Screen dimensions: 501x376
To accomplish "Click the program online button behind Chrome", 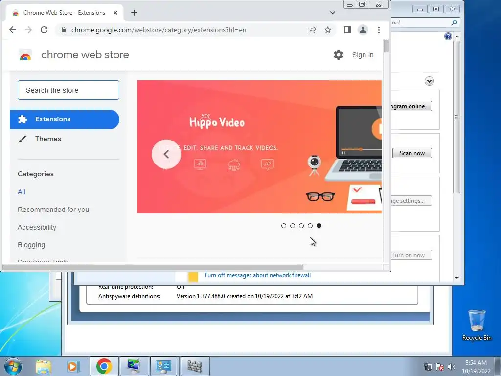I will tap(411, 106).
